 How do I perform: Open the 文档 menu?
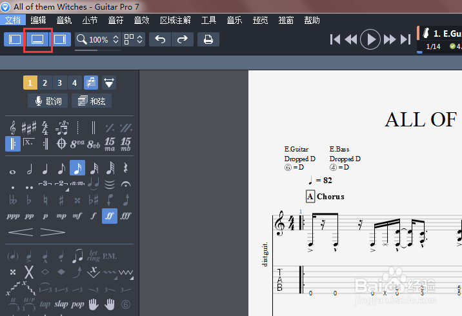[13, 20]
